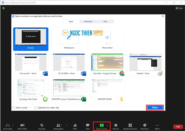Enable Optimize for video clip checkbox
This screenshot has width=185, height=131.
tap(35, 108)
